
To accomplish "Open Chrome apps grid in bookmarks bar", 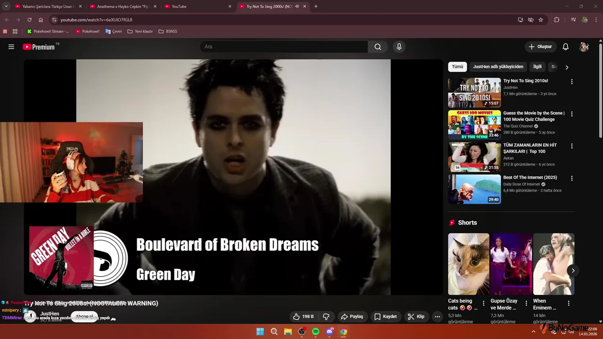I will (x=15, y=32).
